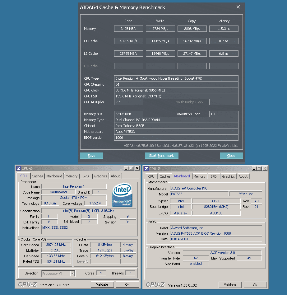Image resolution: width=287 pixels, height=295 pixels.
Task: Click Rated FSB 534.61 MHz value
Action: [x=56, y=261]
